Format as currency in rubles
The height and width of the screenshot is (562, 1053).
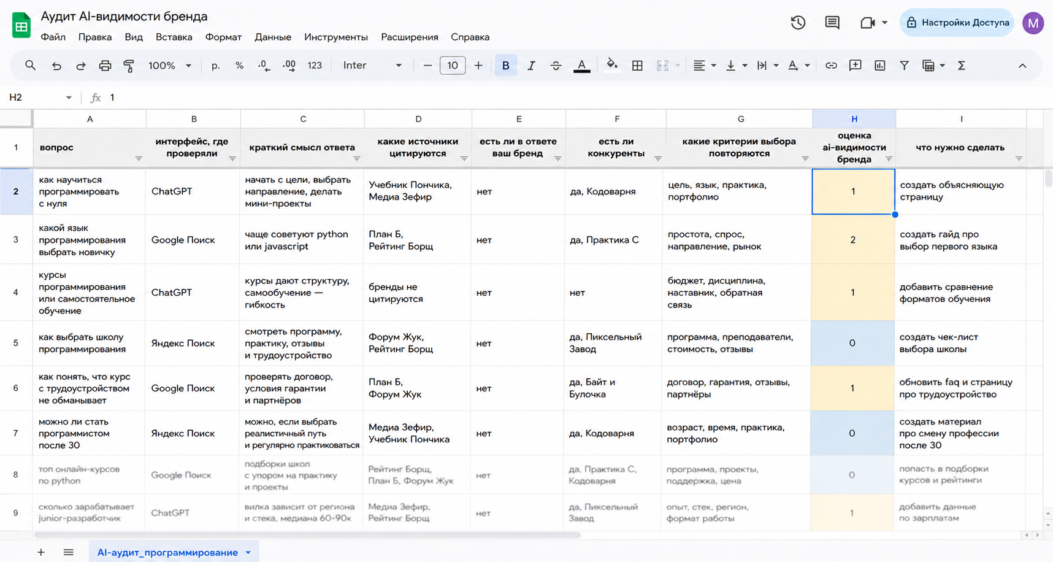click(215, 66)
